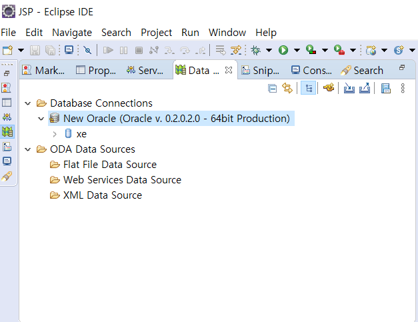Image resolution: width=418 pixels, height=322 pixels.
Task: Open the Coverage dropdown arrow
Action: pos(325,50)
